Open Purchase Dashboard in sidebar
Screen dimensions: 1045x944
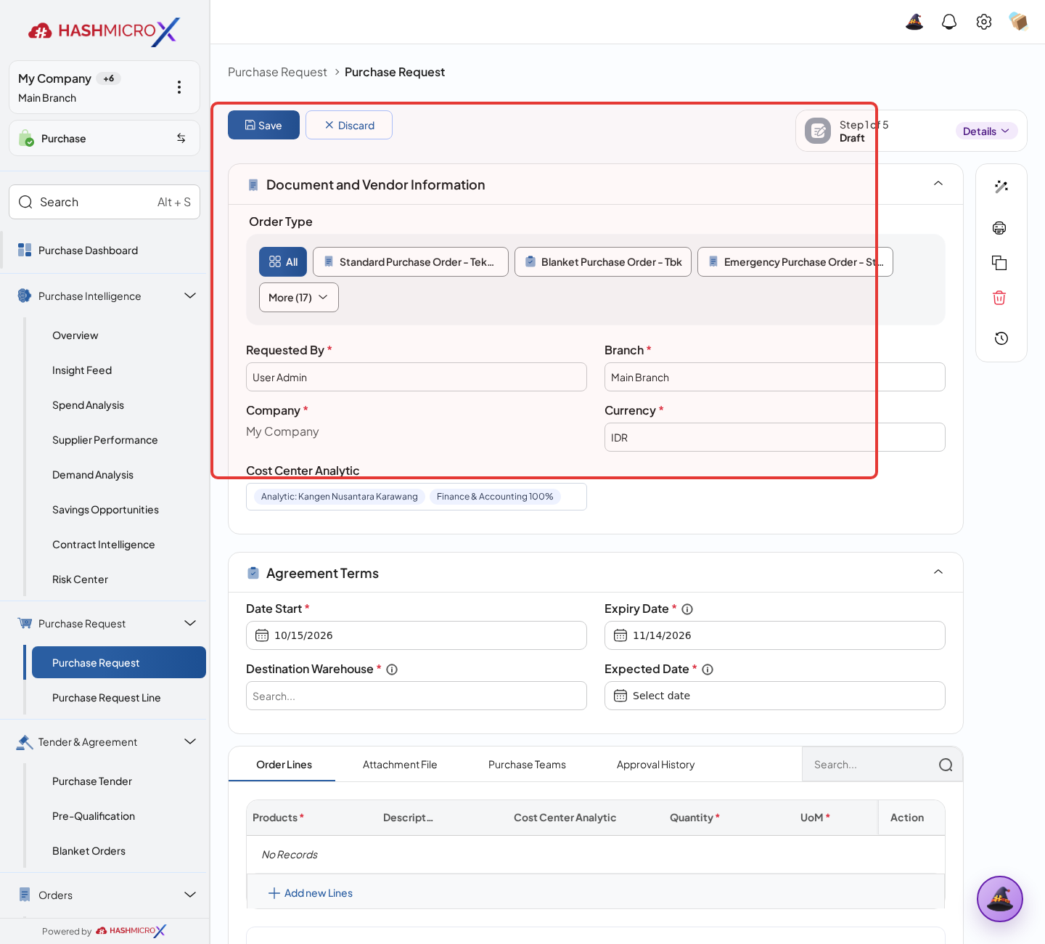coord(104,251)
